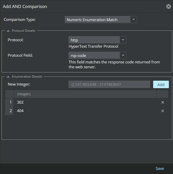The height and width of the screenshot is (174, 173).
Task: Click the Comparison Type label
Action: point(20,20)
